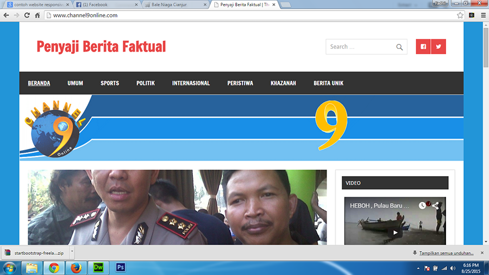Bookmark this page with the star icon

coord(460,15)
